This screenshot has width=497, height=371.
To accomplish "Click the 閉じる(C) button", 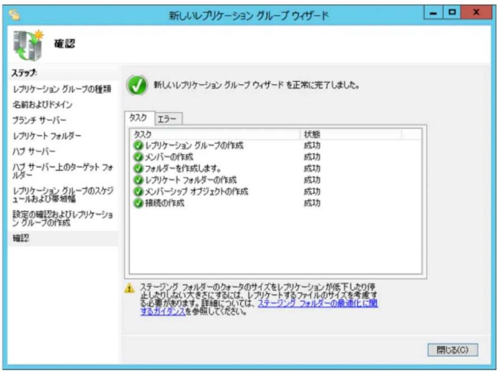I will pyautogui.click(x=453, y=350).
